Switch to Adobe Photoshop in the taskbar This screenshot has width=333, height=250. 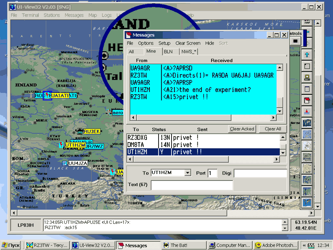(276, 245)
